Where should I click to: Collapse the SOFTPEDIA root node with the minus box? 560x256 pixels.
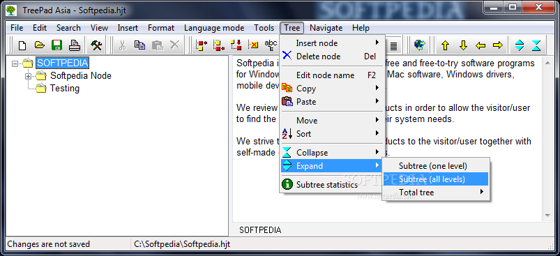coord(15,63)
